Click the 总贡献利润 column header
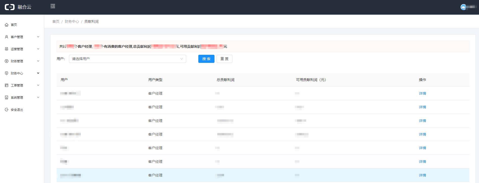The width and height of the screenshot is (479, 183). point(225,80)
